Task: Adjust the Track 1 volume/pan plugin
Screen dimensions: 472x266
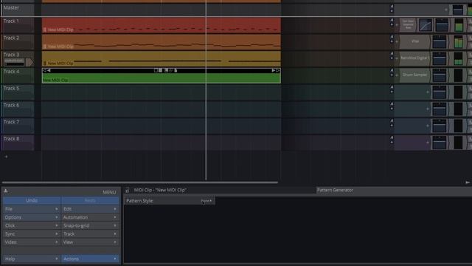Action: (x=442, y=25)
